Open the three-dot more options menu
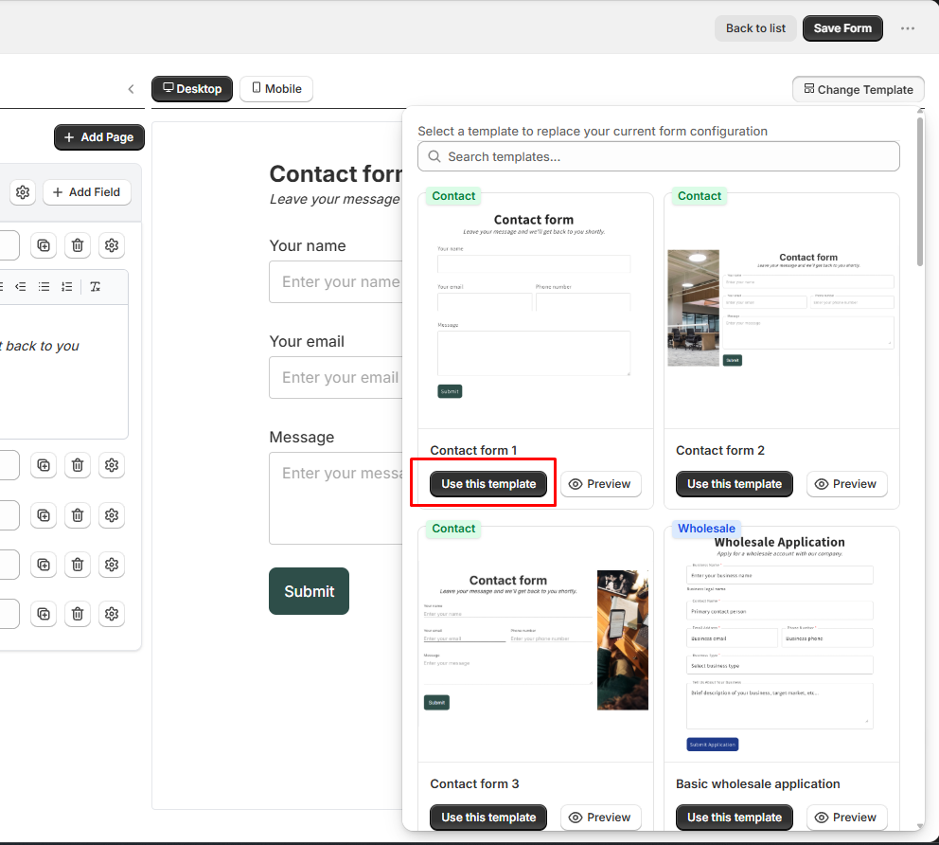 [x=907, y=28]
